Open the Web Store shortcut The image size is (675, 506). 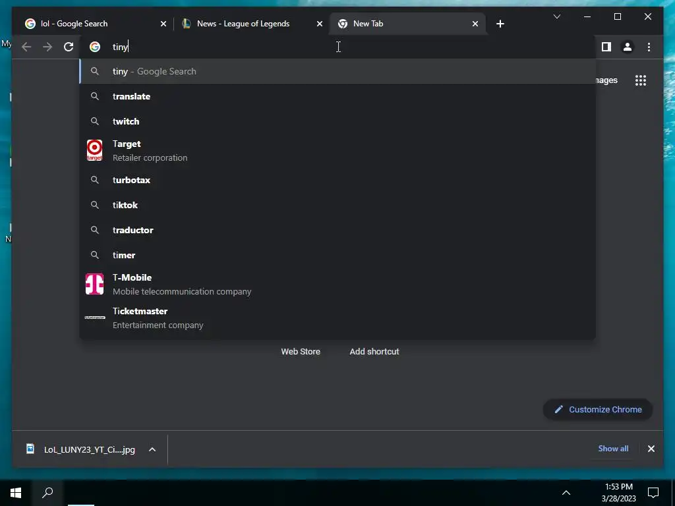coord(301,352)
